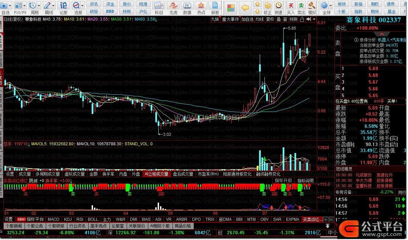Click the BBD toolbar button
This screenshot has height=240, width=408.
110,11
